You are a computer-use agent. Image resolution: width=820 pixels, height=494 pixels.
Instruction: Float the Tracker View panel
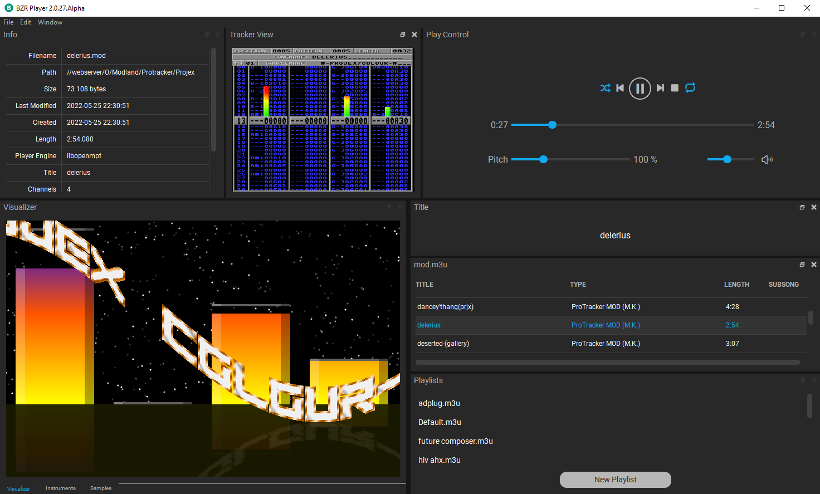[403, 35]
